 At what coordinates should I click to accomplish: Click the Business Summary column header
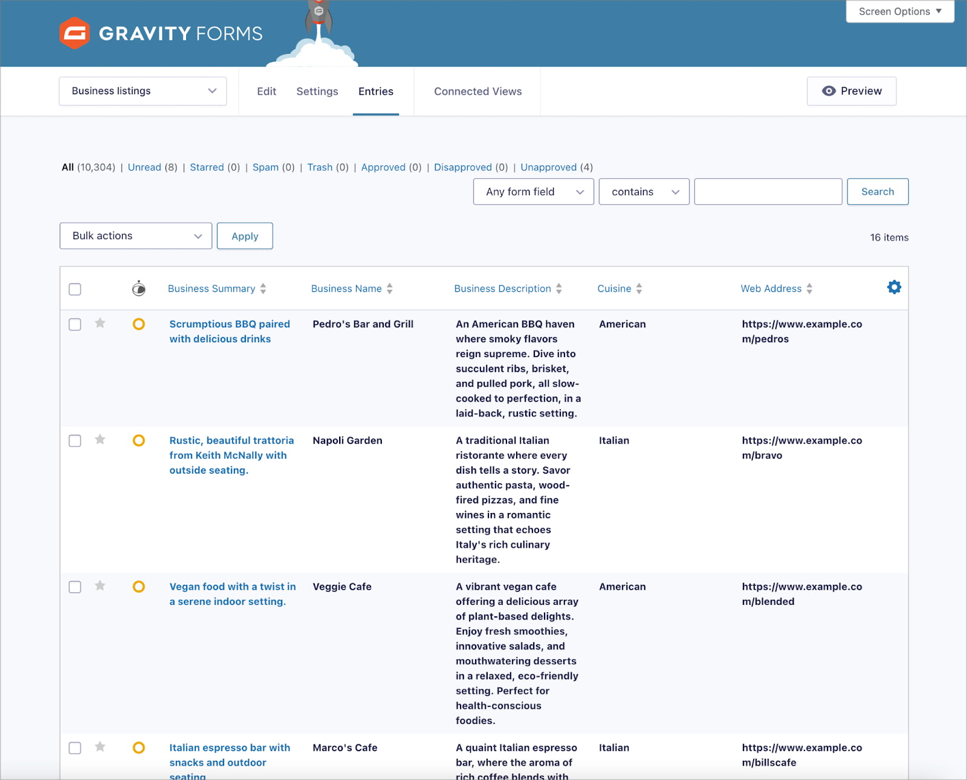(x=212, y=289)
